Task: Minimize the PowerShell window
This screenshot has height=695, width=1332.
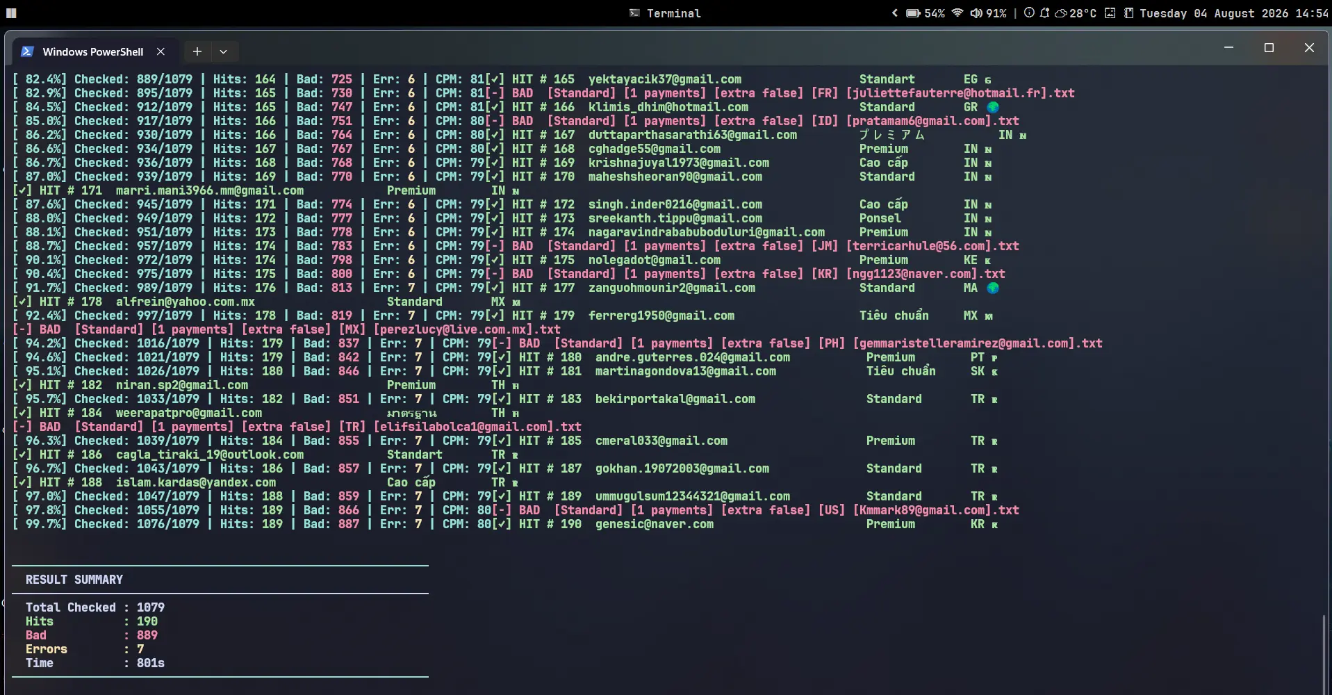Action: tap(1228, 47)
